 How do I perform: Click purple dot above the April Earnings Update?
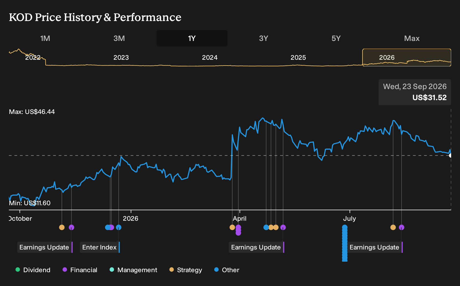point(283,227)
